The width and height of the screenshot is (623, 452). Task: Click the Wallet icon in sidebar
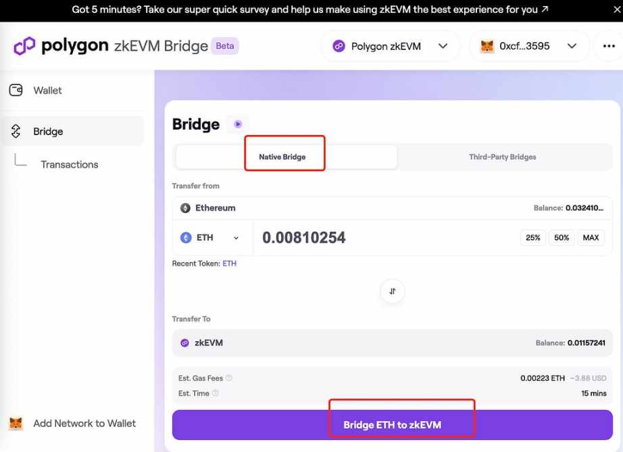click(x=16, y=90)
